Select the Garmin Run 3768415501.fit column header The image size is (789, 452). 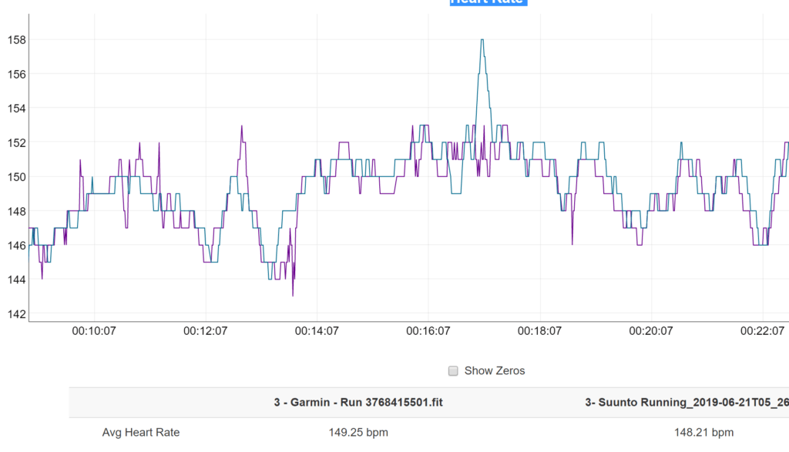pyautogui.click(x=358, y=402)
